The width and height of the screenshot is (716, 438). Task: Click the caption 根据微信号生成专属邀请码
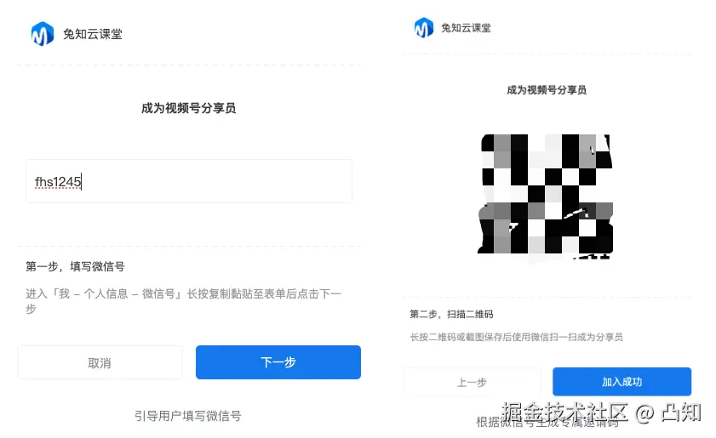pos(547,423)
